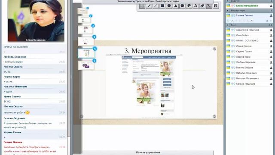Select the triangle shape tool
This screenshot has height=155, width=275.
pyautogui.click(x=176, y=6)
